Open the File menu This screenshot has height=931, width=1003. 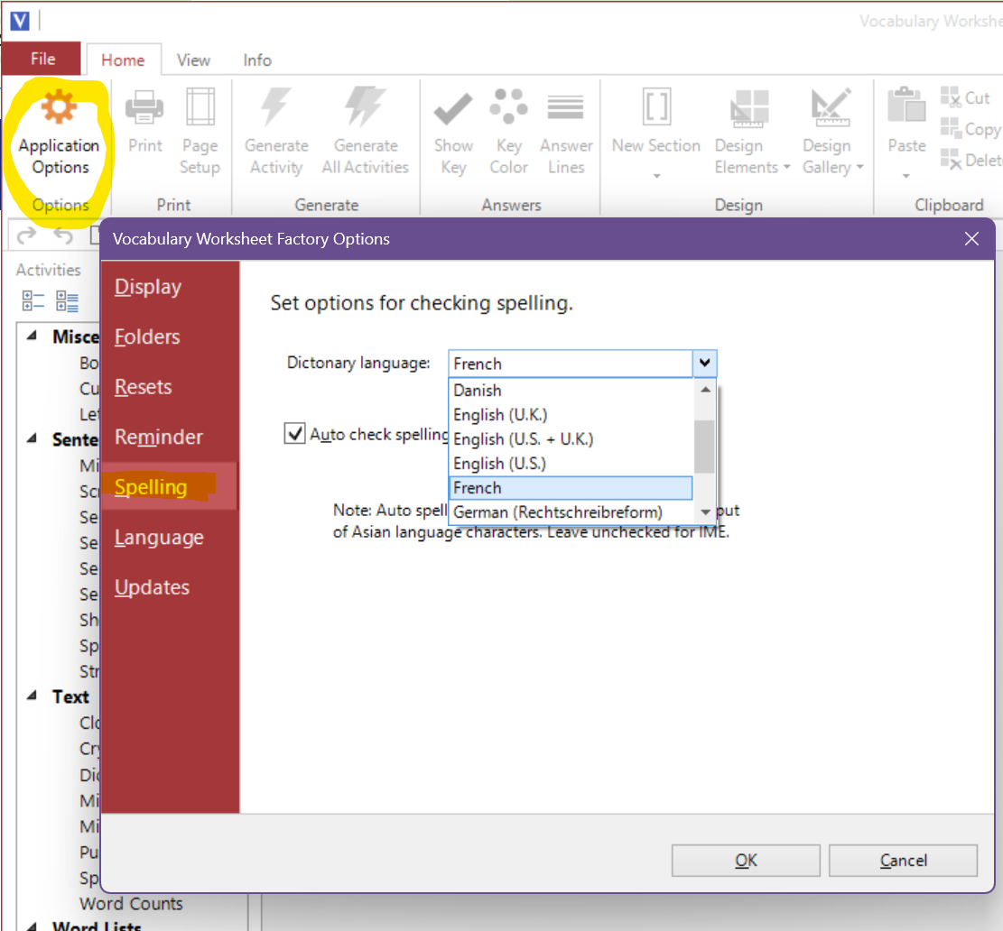coord(42,59)
